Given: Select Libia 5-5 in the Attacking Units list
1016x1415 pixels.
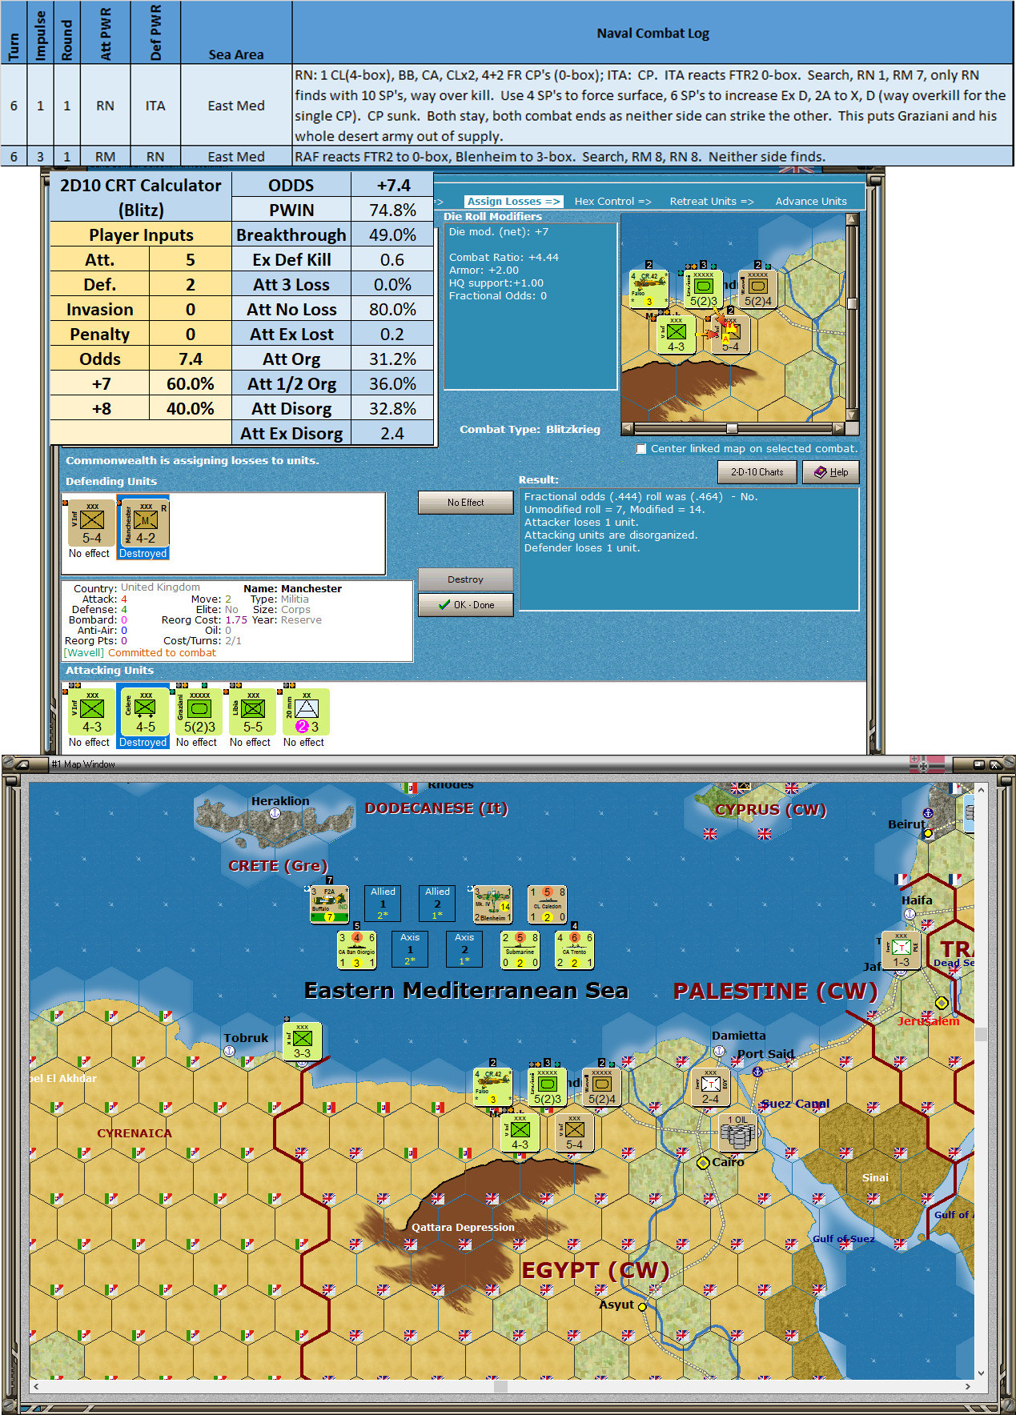Looking at the screenshot, I should click(252, 712).
